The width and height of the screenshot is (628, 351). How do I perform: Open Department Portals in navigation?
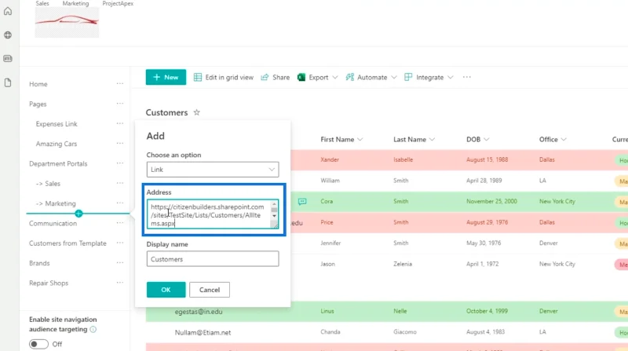click(x=58, y=163)
